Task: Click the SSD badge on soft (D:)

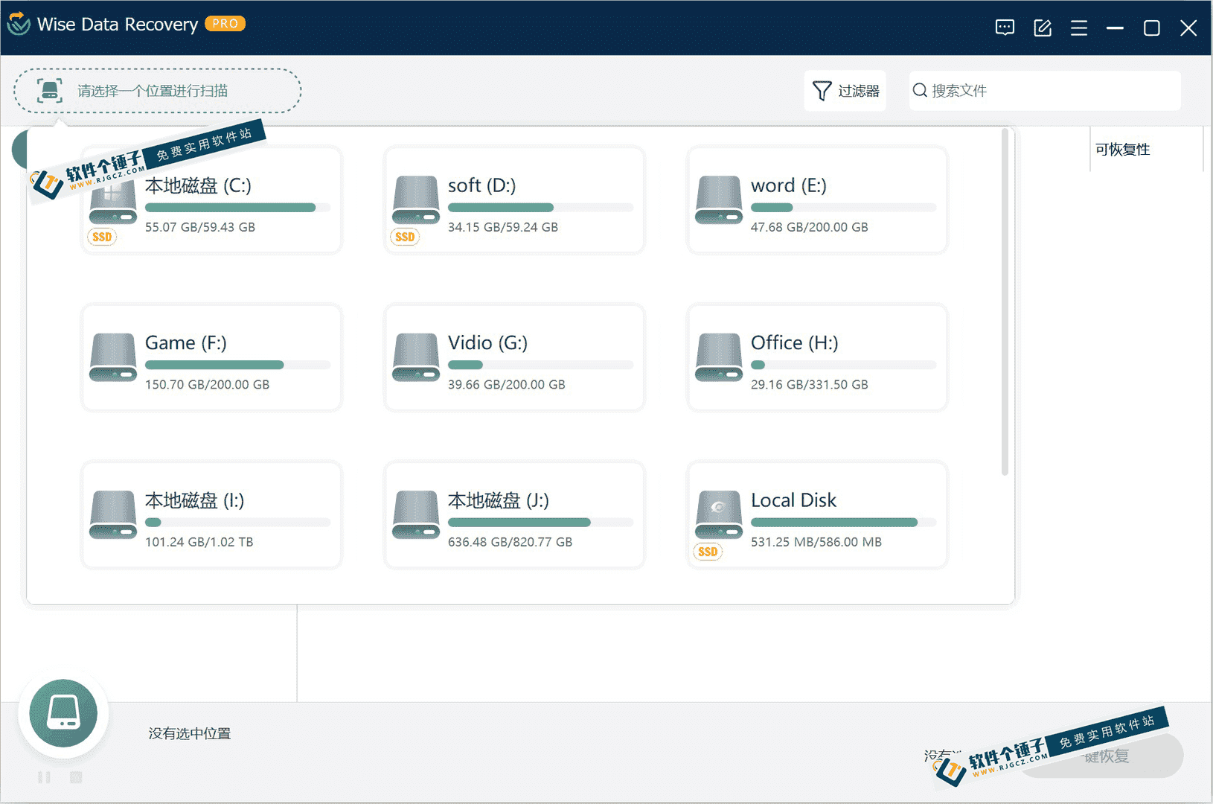Action: [x=405, y=237]
